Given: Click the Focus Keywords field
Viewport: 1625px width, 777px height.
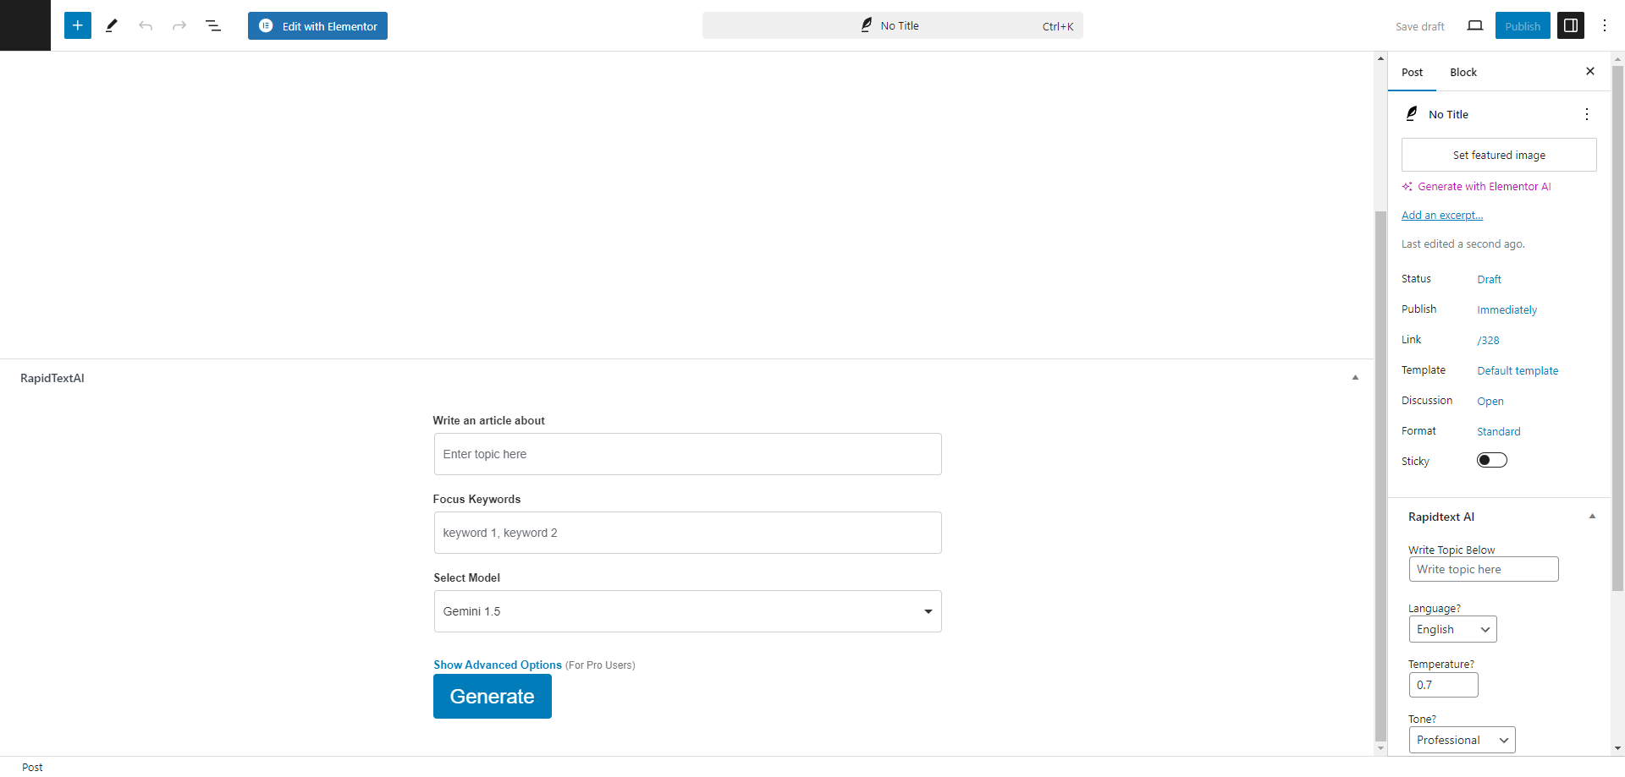Looking at the screenshot, I should (x=687, y=533).
